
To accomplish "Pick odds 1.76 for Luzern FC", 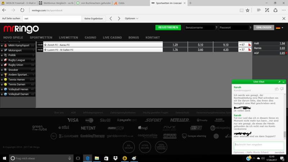I will (175, 50).
